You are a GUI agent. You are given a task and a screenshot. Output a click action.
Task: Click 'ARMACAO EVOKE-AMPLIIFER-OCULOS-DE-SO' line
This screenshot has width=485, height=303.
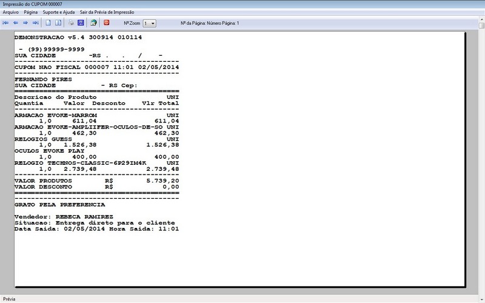point(97,127)
